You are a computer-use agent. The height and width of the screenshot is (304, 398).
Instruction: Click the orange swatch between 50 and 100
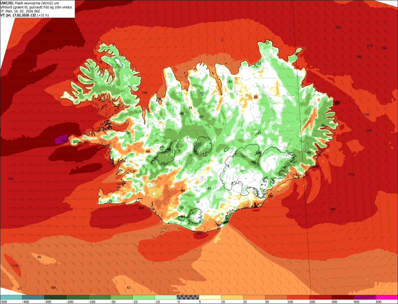point(276,297)
